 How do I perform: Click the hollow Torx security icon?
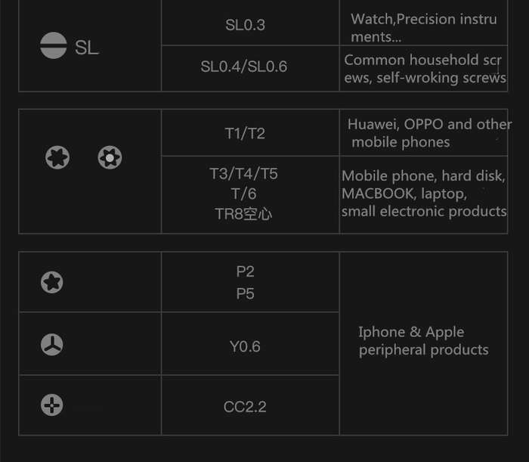110,157
